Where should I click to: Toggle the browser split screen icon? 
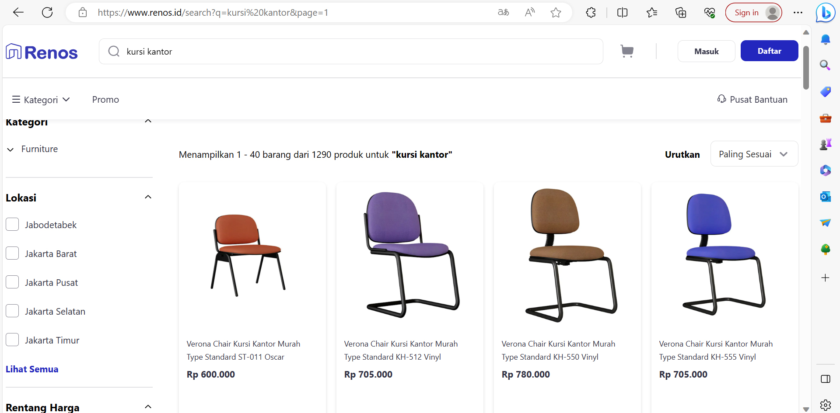pyautogui.click(x=622, y=13)
